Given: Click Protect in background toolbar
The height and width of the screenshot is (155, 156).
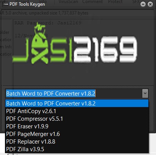Looking at the screenshot, I should click(115, 2).
